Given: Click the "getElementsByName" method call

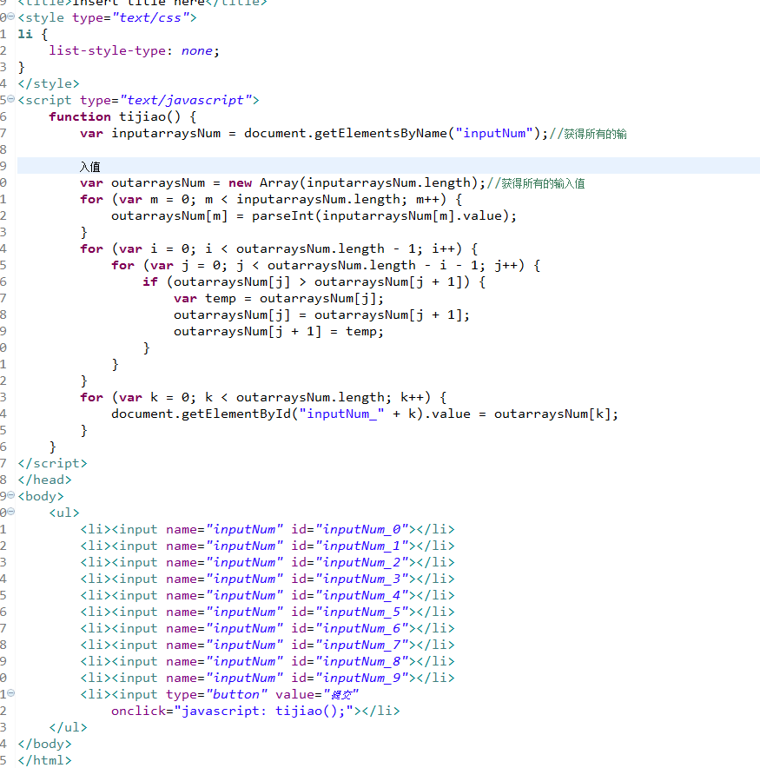Looking at the screenshot, I should coord(380,133).
